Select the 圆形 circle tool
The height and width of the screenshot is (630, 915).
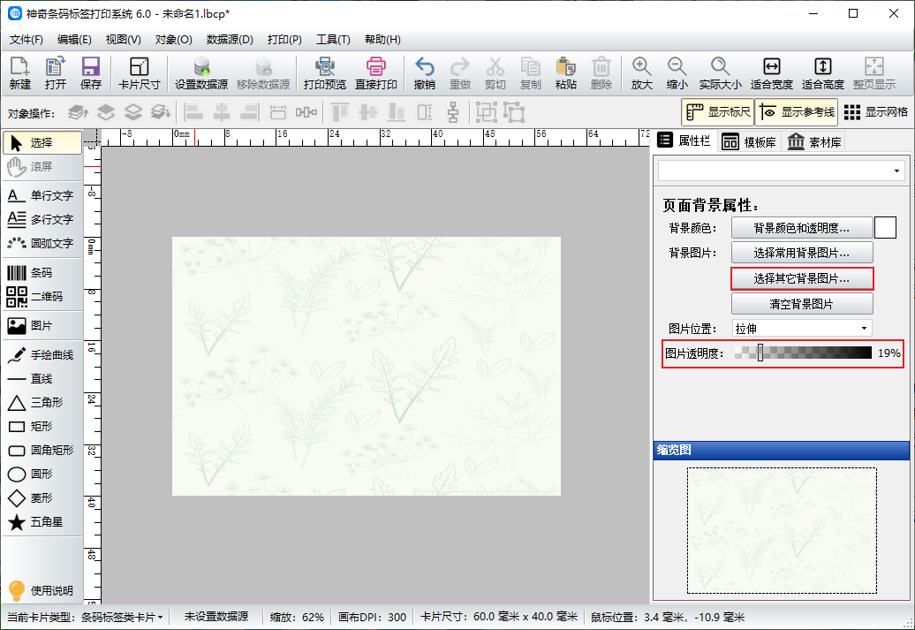pyautogui.click(x=42, y=474)
